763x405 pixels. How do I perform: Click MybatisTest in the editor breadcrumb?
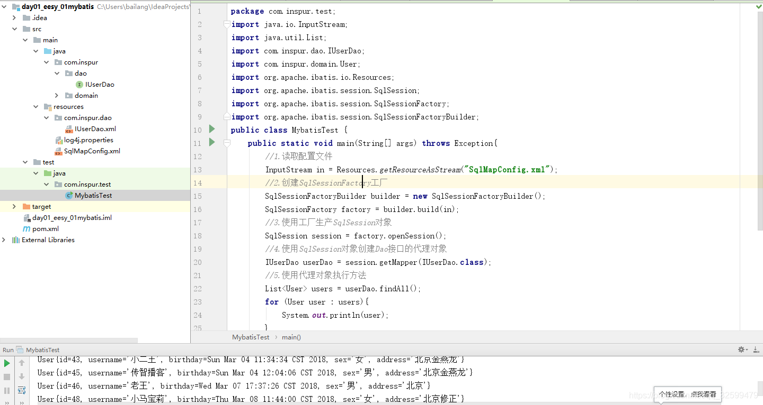coord(251,337)
